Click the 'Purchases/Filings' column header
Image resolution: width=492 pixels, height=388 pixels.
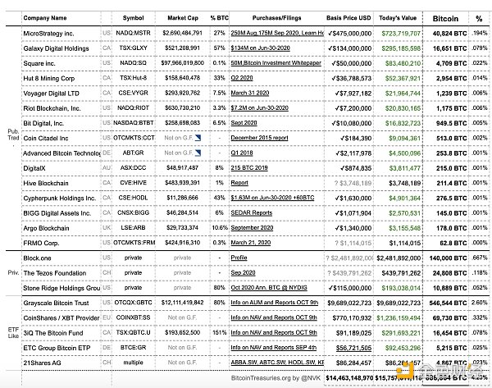[276, 18]
